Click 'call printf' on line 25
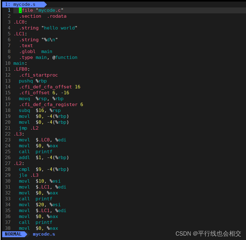The image size is (246, 240). [x=36, y=152]
